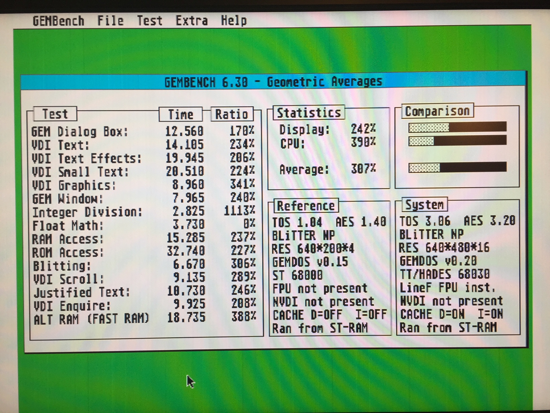Click the 32.740 time value
Viewport: 550px width, 413px height.
186,251
